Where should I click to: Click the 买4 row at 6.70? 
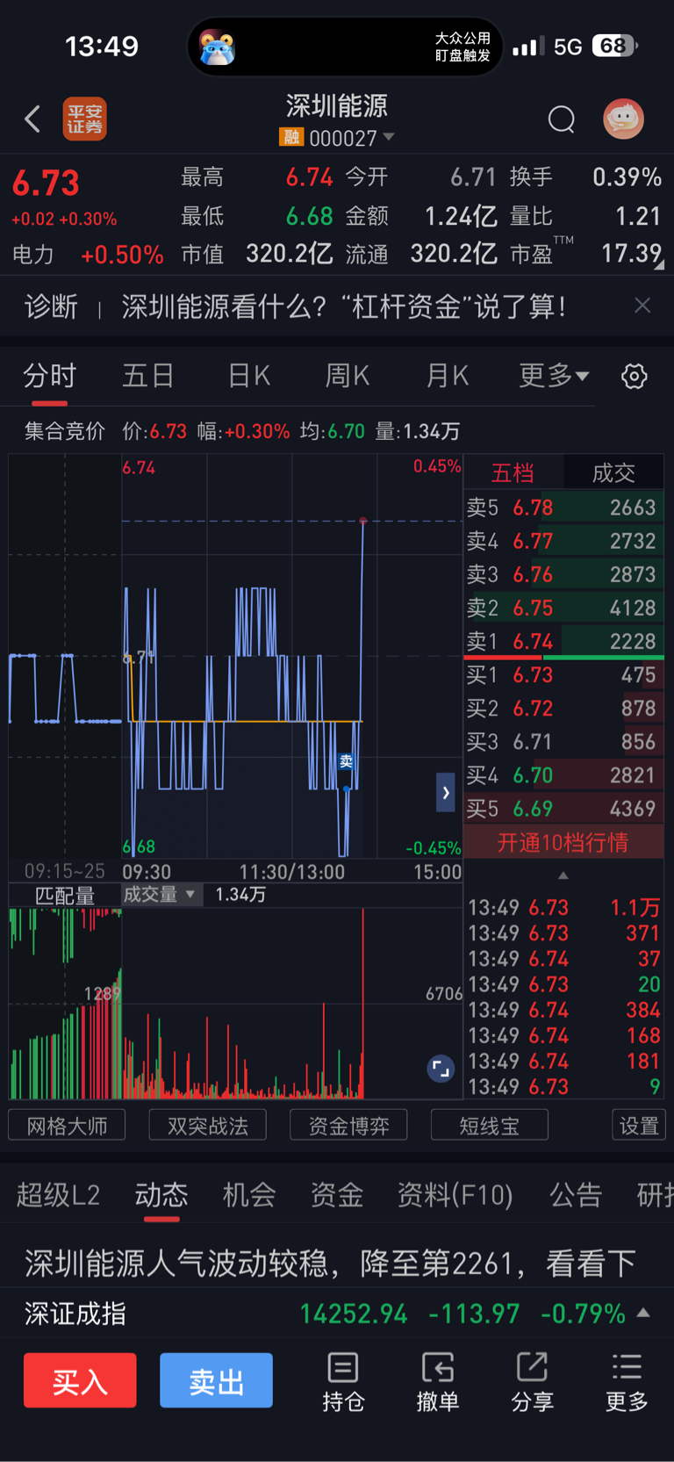pos(563,775)
